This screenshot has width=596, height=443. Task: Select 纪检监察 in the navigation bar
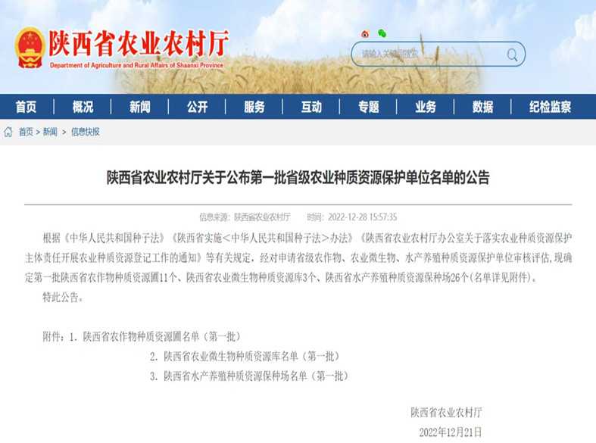(551, 107)
